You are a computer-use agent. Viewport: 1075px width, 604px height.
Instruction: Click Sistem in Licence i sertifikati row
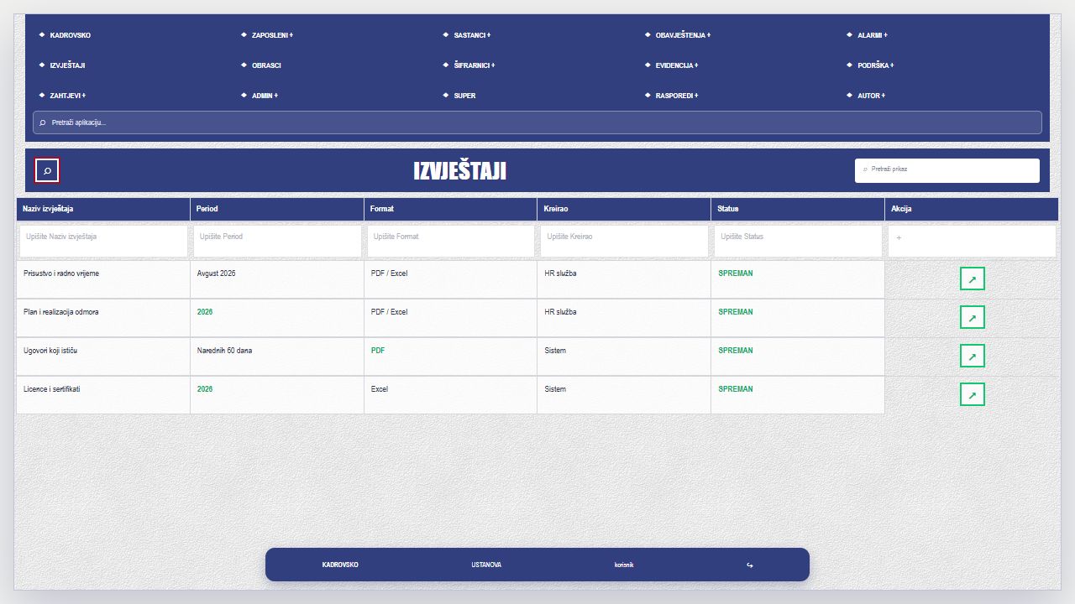click(555, 389)
